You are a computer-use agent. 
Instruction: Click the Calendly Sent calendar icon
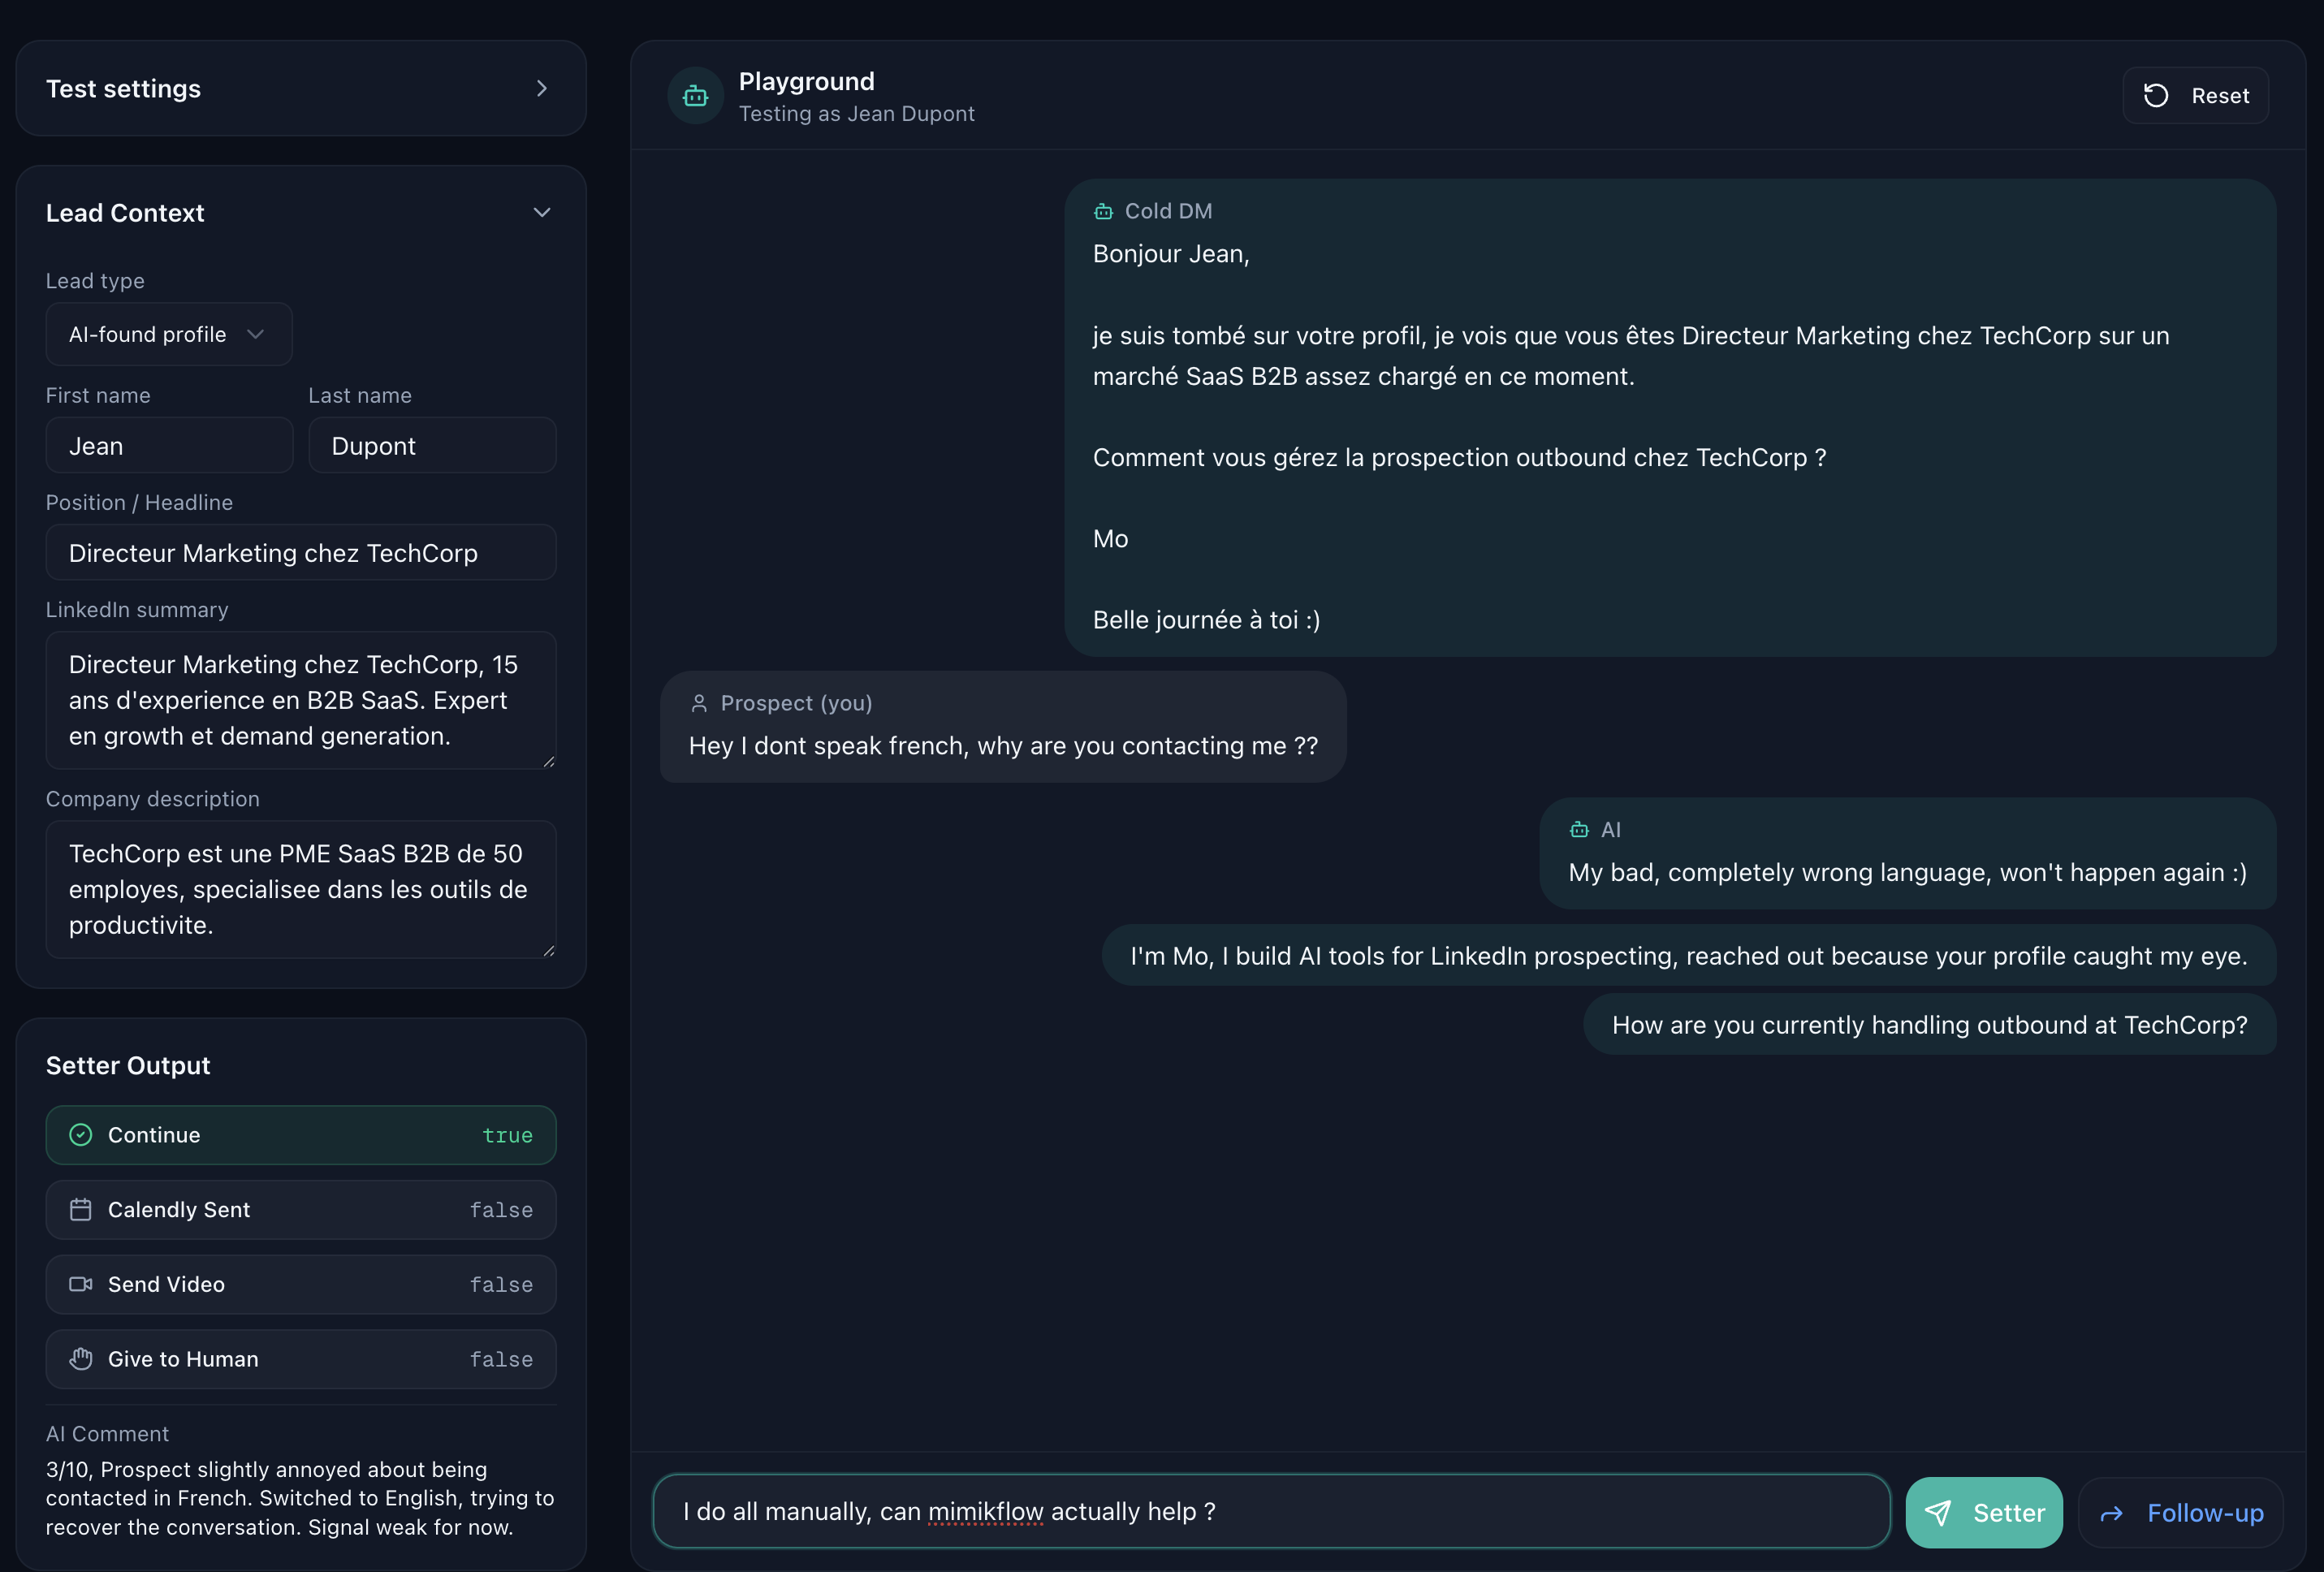pyautogui.click(x=81, y=1210)
